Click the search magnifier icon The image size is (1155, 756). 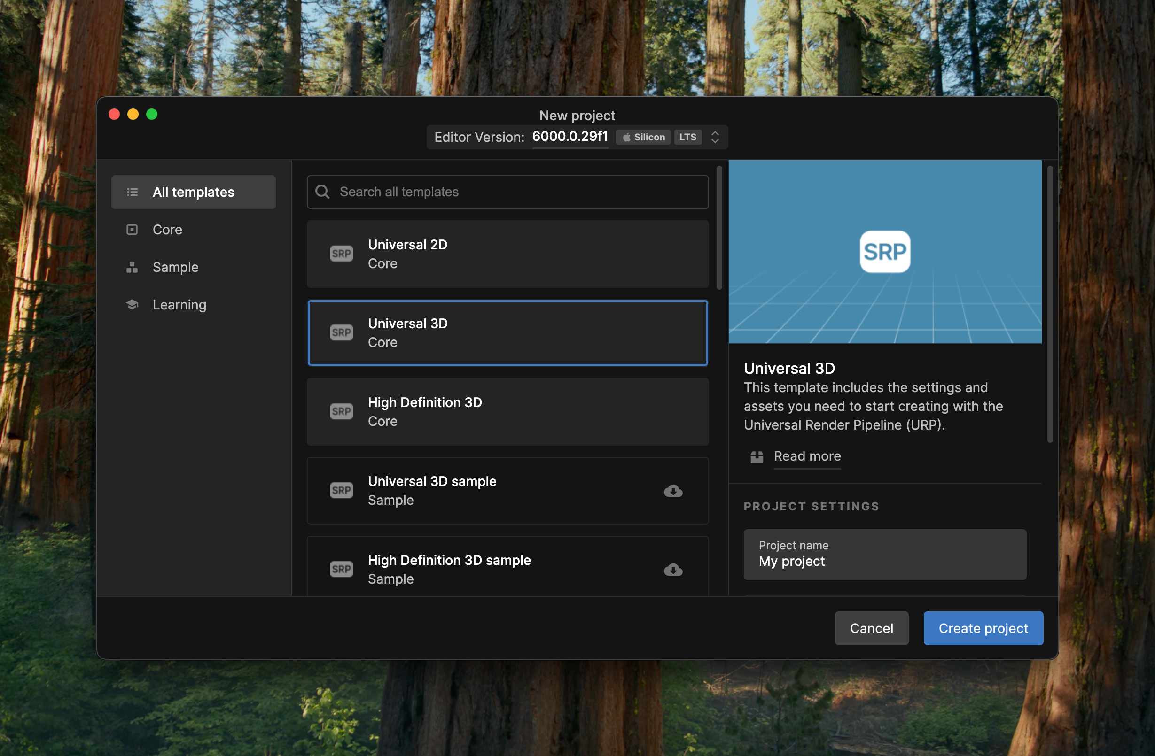(322, 192)
